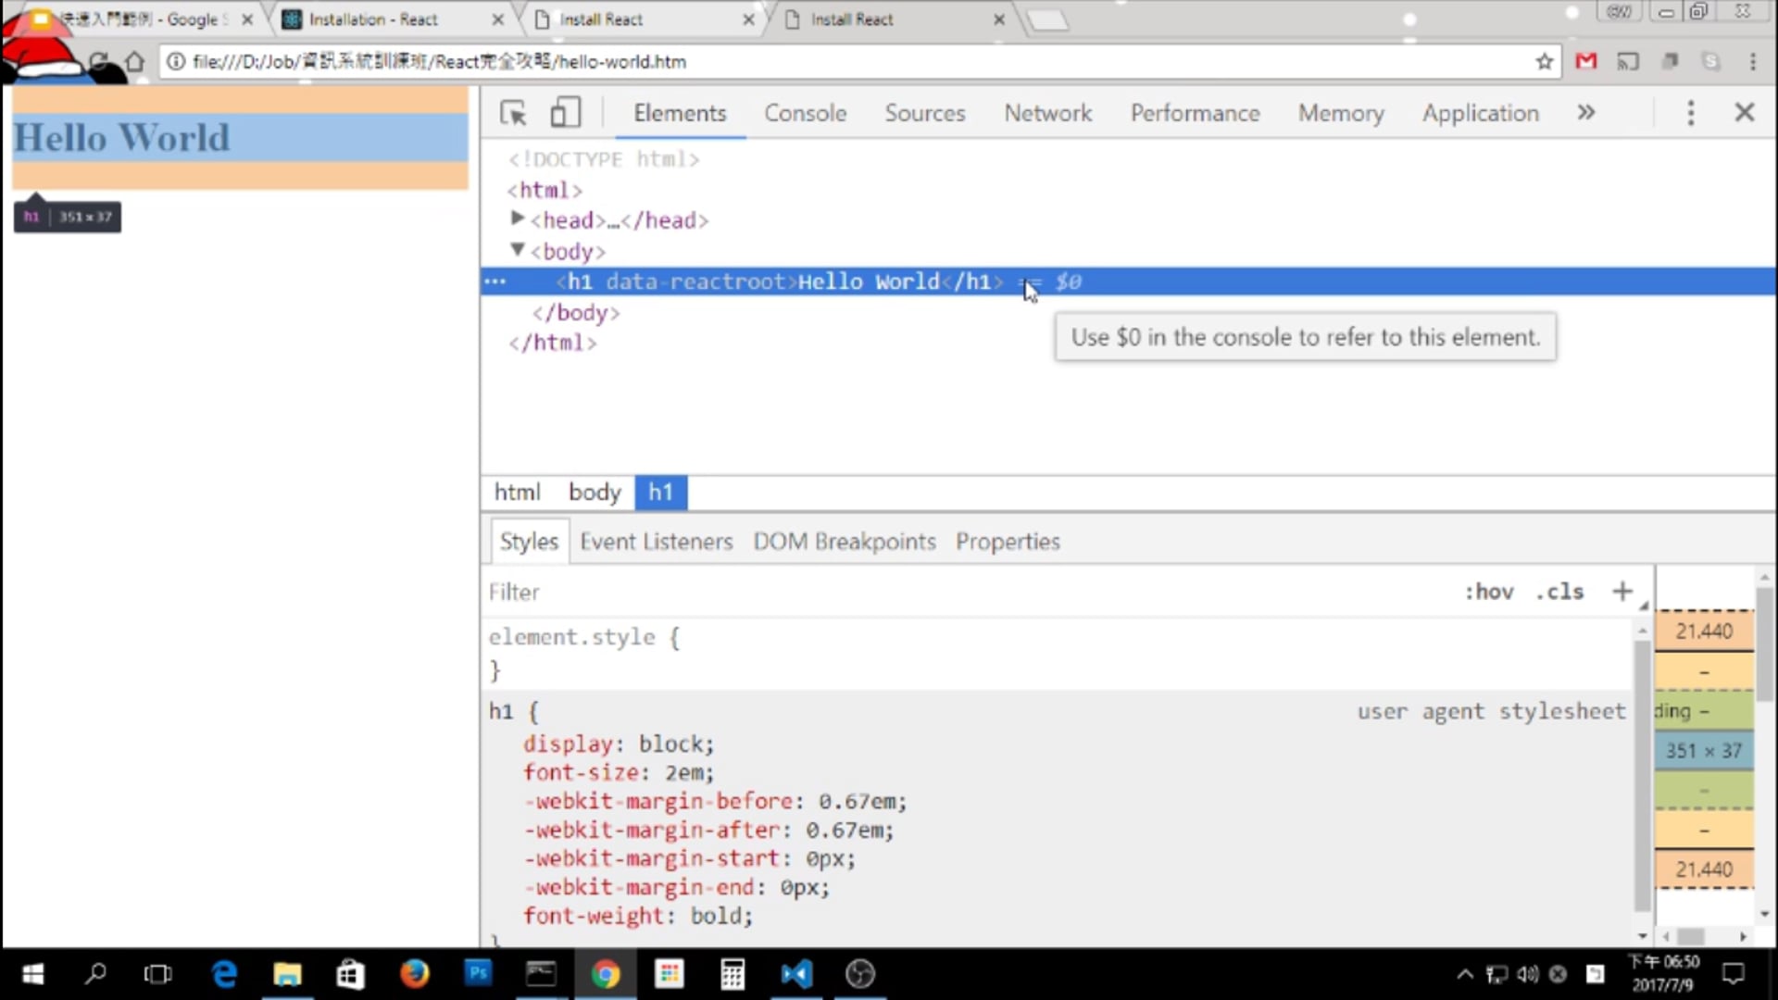Toggle device toolbar mode icon
The height and width of the screenshot is (1000, 1778).
click(x=565, y=113)
